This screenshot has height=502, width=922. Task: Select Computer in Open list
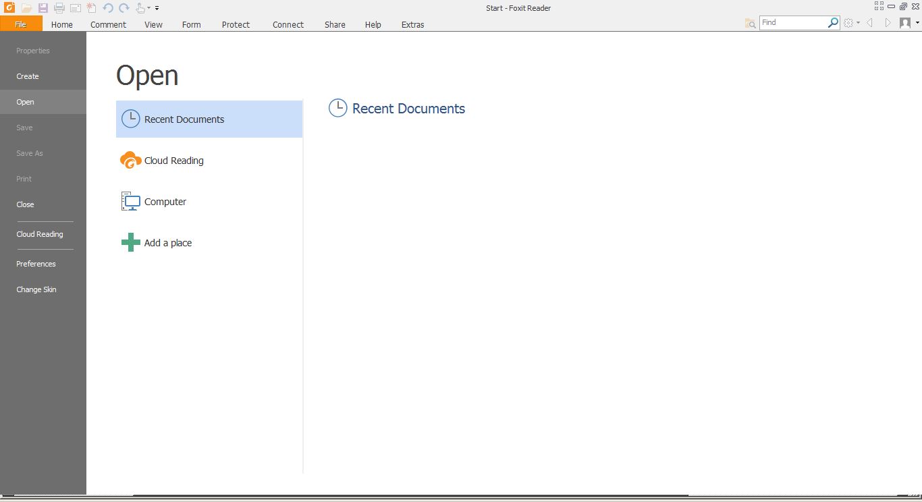(209, 202)
